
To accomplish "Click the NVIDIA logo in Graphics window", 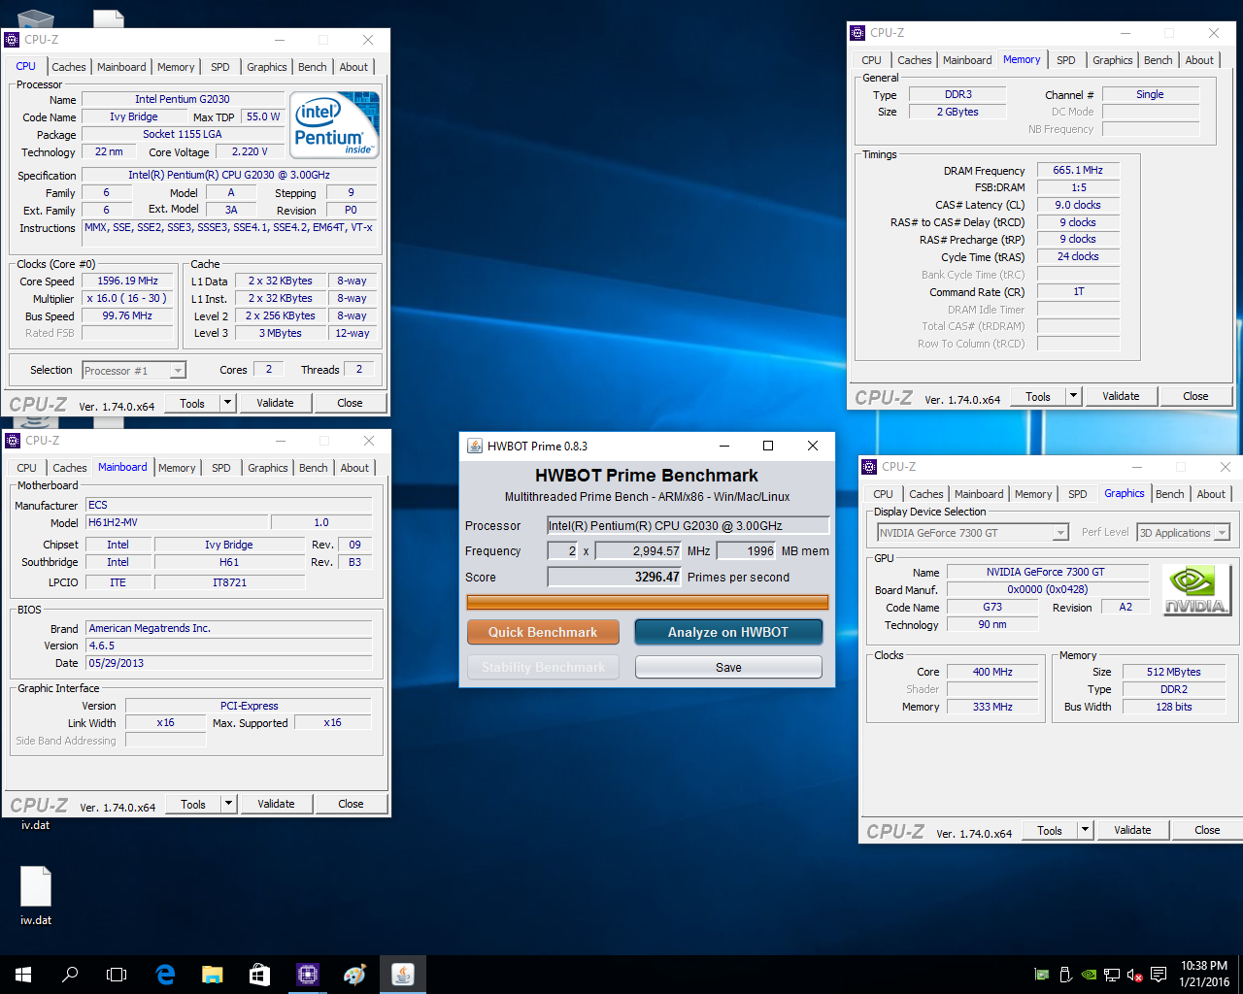I will coord(1196,591).
